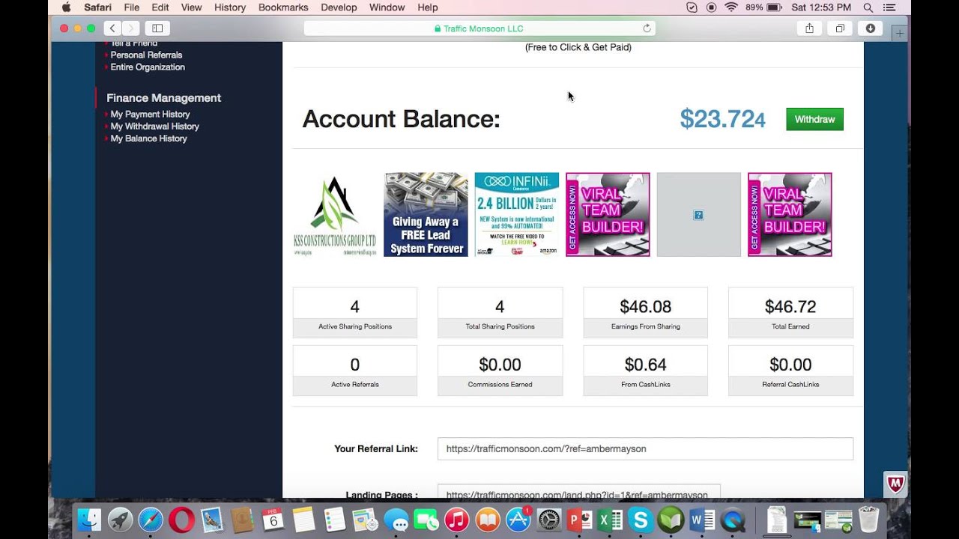Open the File menu

(x=132, y=7)
